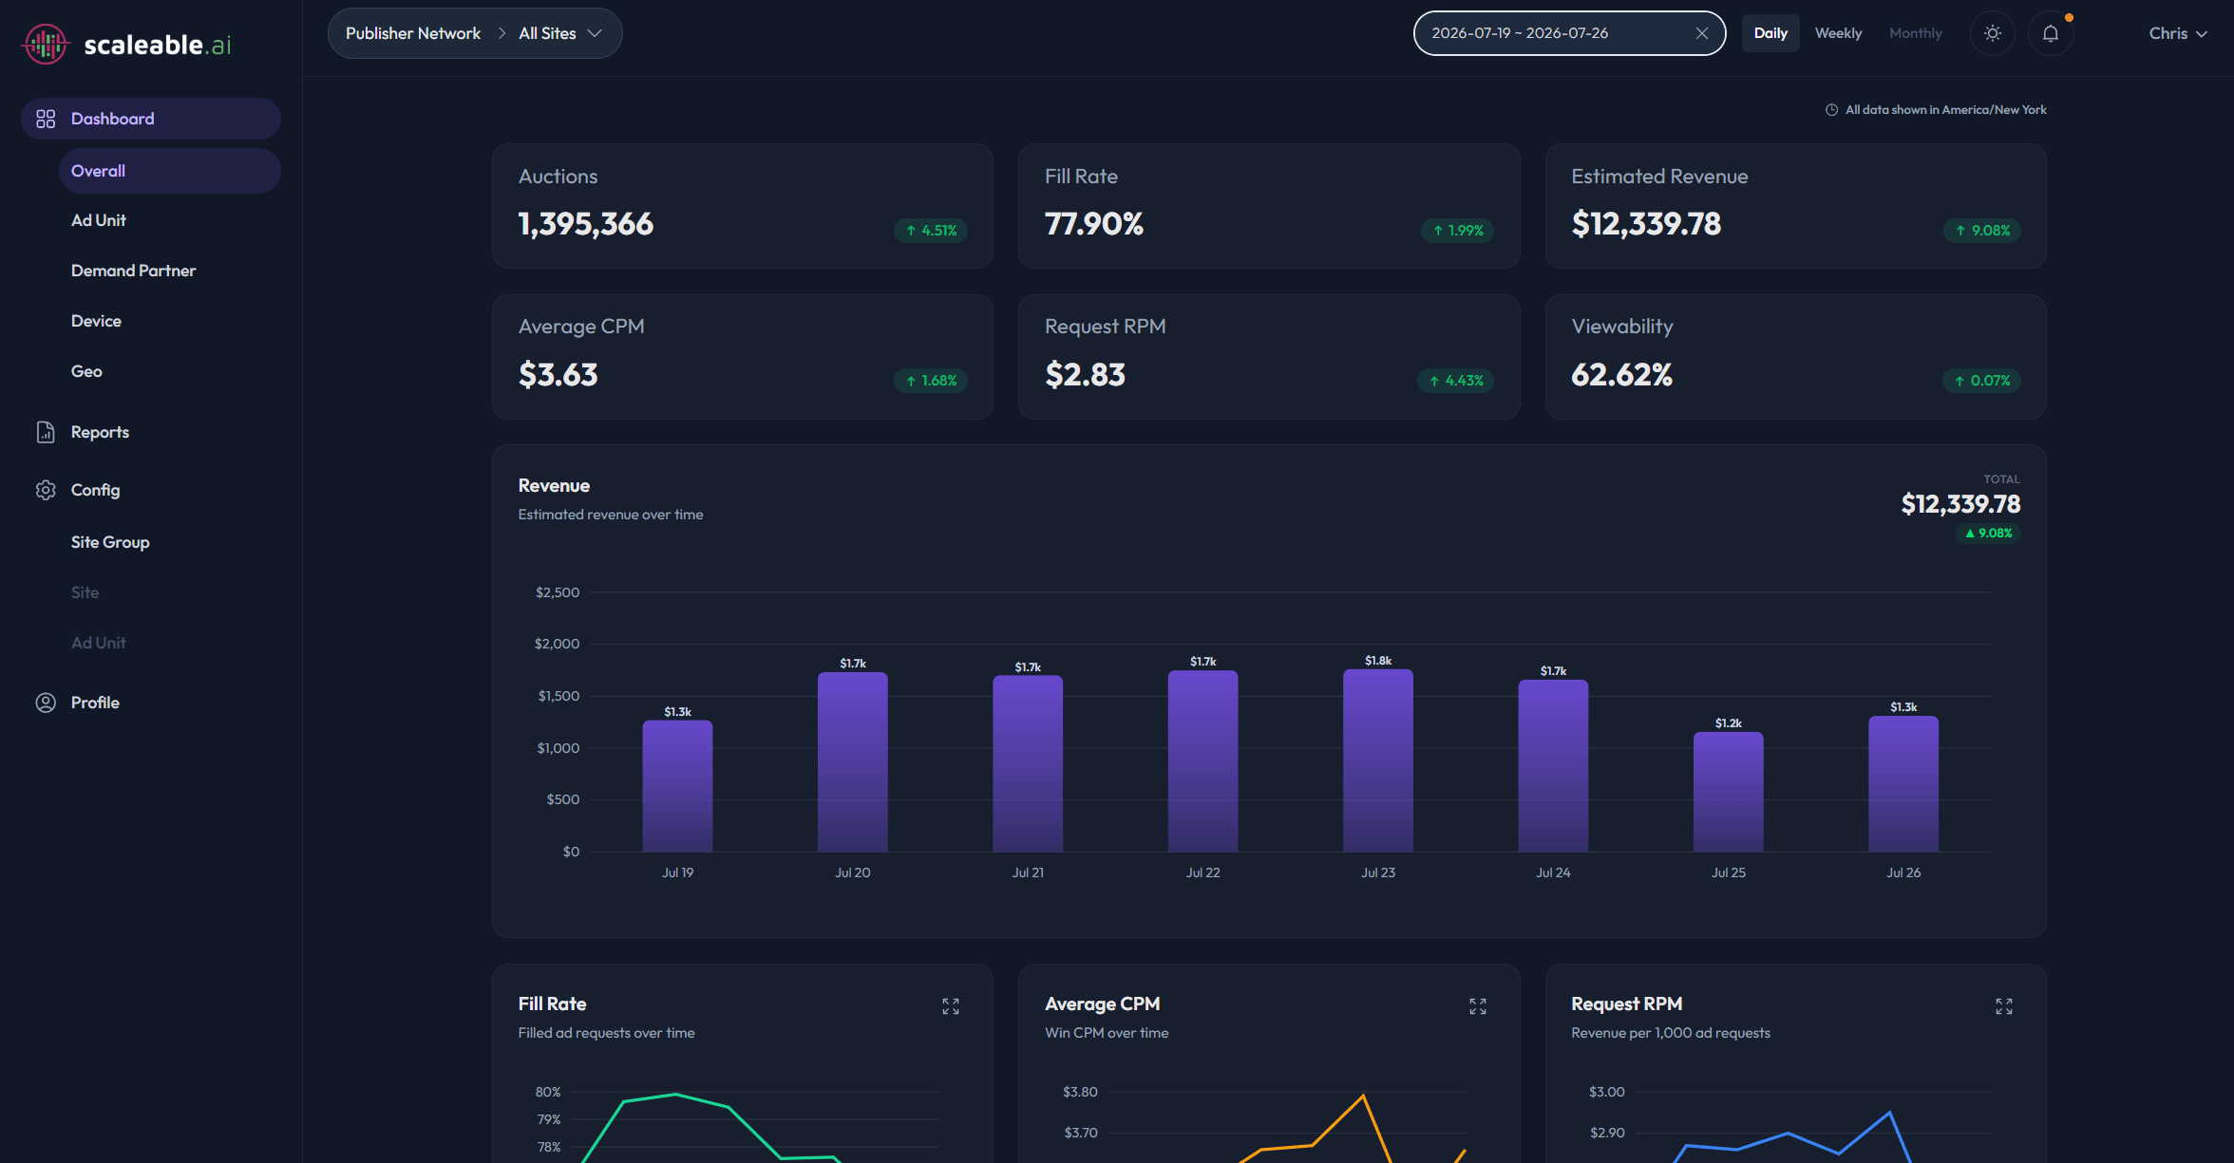Screen dimensions: 2234x1163
Task: Open Ad Unit under Config
Action: [98, 643]
